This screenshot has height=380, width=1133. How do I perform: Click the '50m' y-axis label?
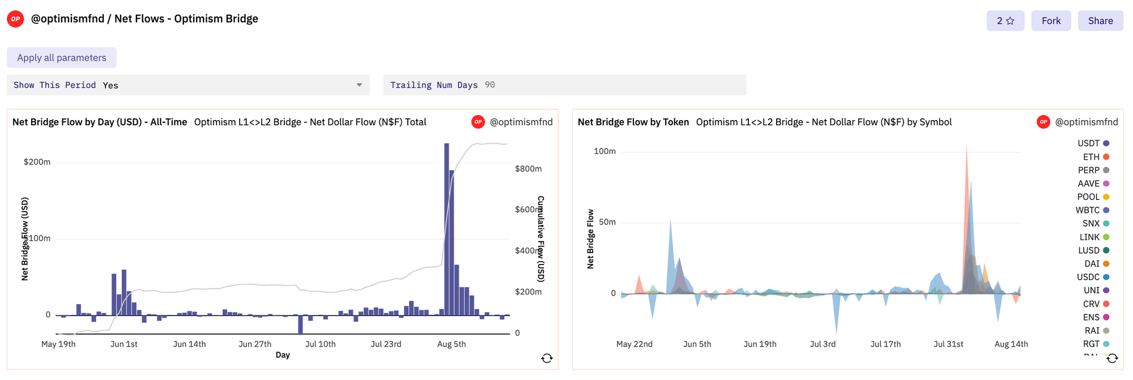(x=607, y=222)
